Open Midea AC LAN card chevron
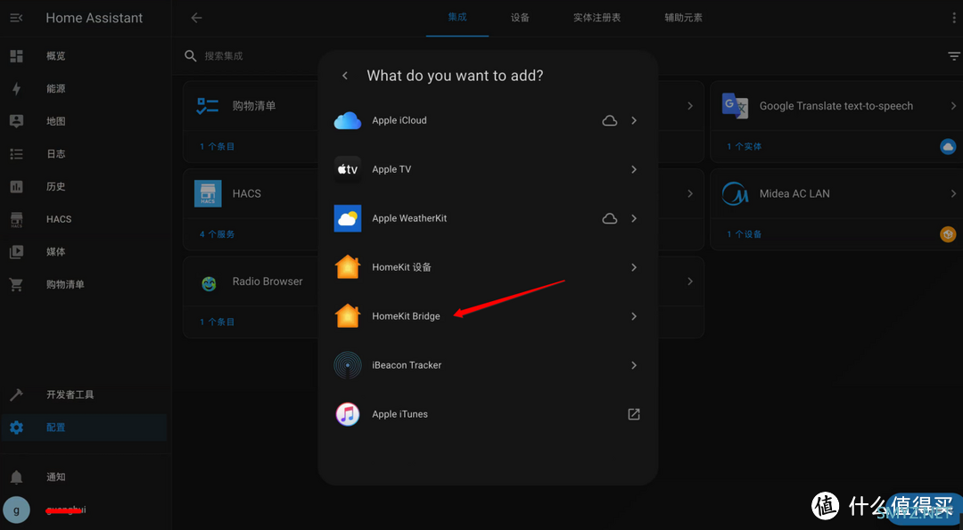 pos(953,193)
